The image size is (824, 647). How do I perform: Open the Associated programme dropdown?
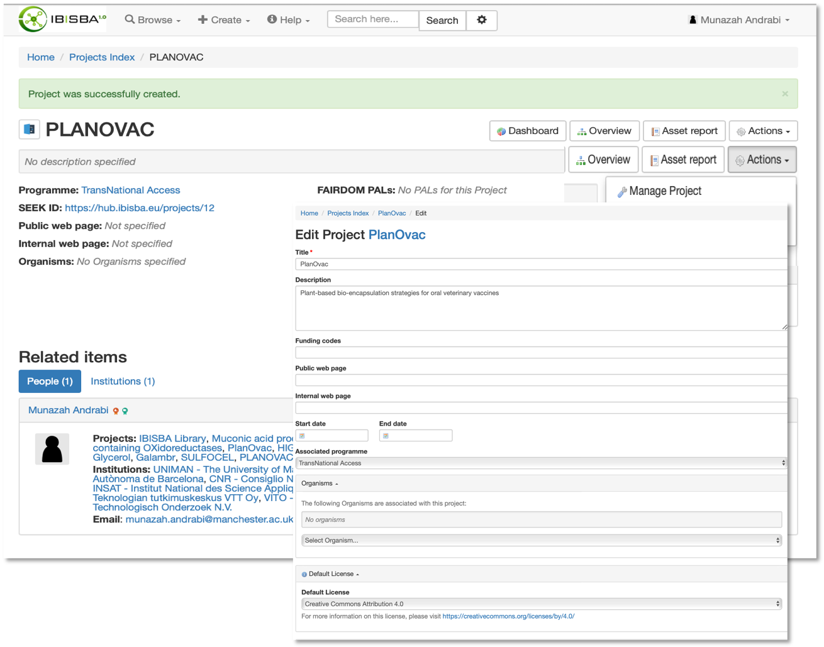click(x=541, y=463)
